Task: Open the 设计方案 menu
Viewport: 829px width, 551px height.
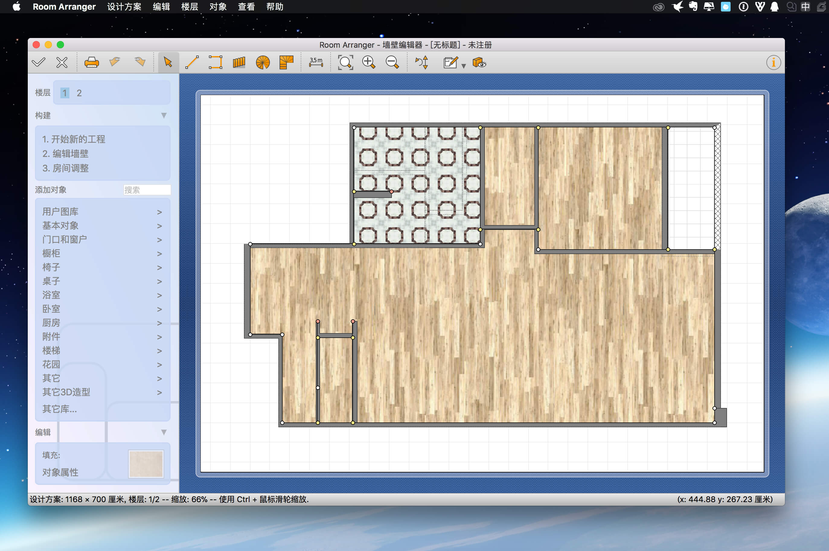Action: pos(124,7)
